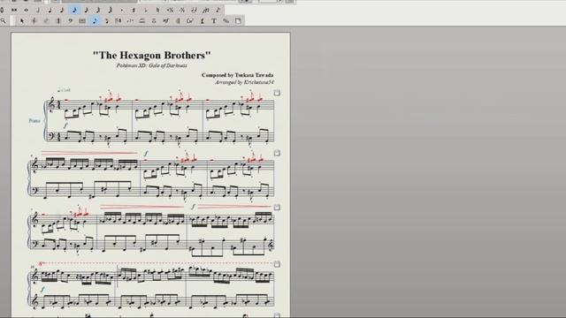The height and width of the screenshot is (318, 566).
Task: Open the Key Signature tool
Action: click(46, 21)
